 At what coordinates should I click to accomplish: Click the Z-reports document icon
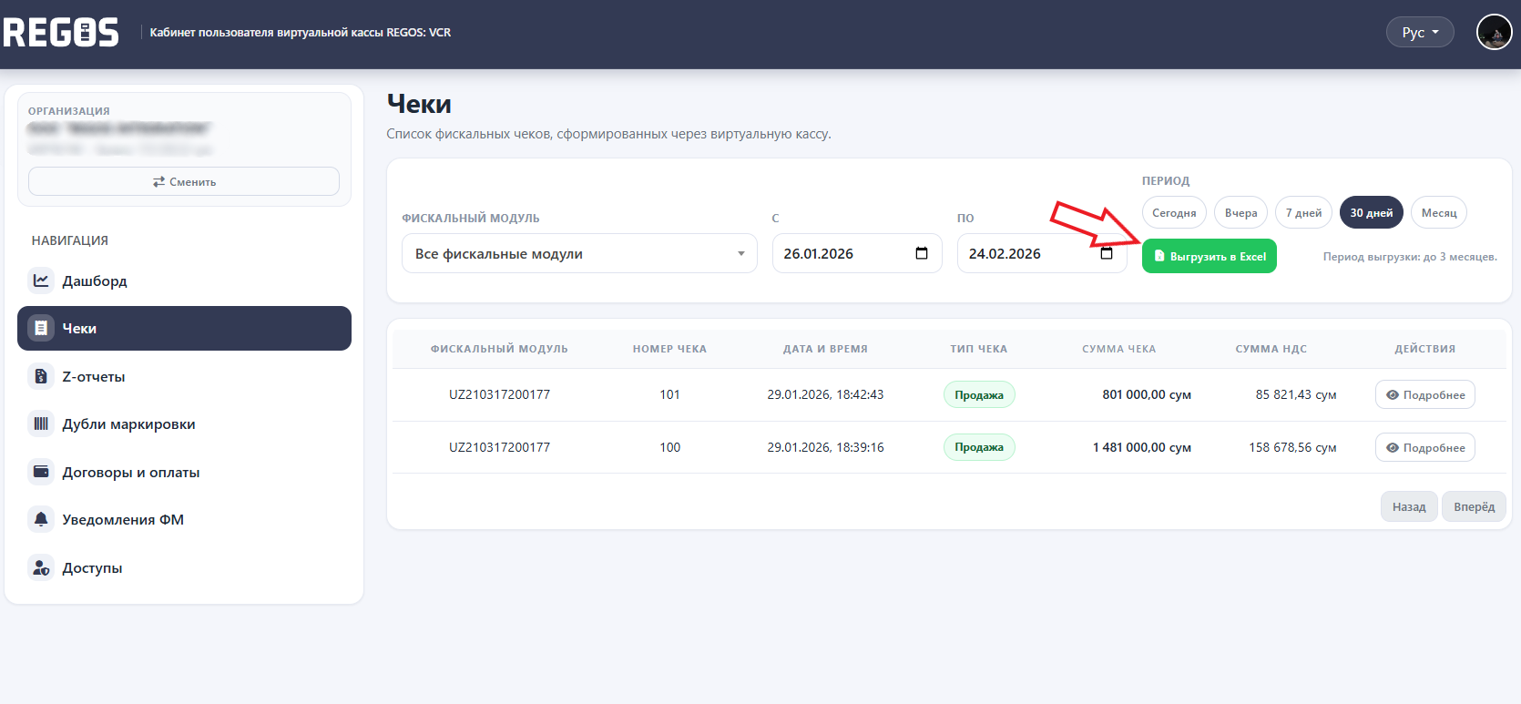click(41, 376)
